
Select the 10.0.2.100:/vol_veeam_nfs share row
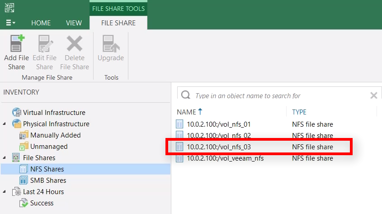pos(225,158)
